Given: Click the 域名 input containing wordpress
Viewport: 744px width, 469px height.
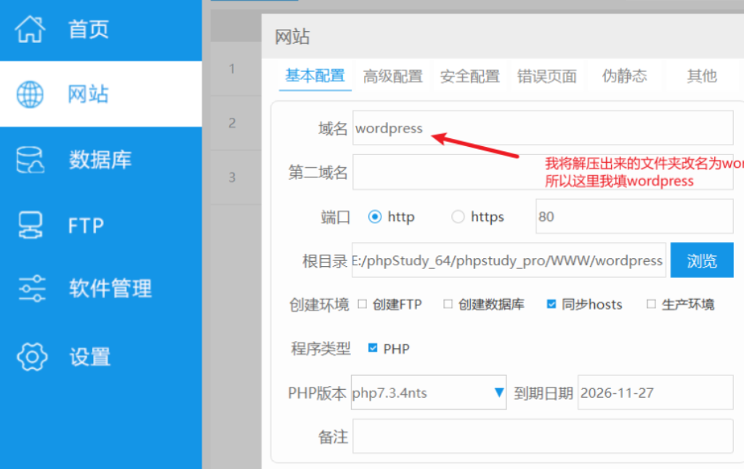Looking at the screenshot, I should pyautogui.click(x=542, y=129).
